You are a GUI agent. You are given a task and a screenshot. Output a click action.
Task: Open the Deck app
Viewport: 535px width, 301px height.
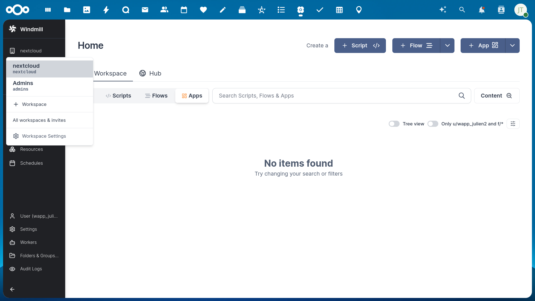pos(242,10)
